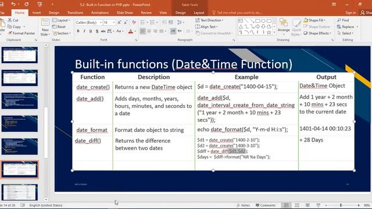Switch to Slide Sorter view icon
This screenshot has height=209, width=372.
(x=297, y=205)
